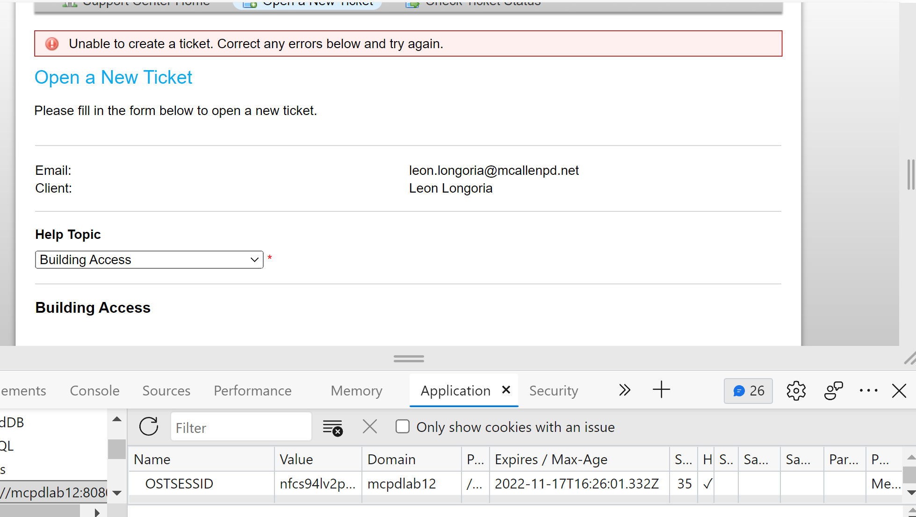Open the 26 issues counter
This screenshot has width=916, height=517.
pos(748,391)
